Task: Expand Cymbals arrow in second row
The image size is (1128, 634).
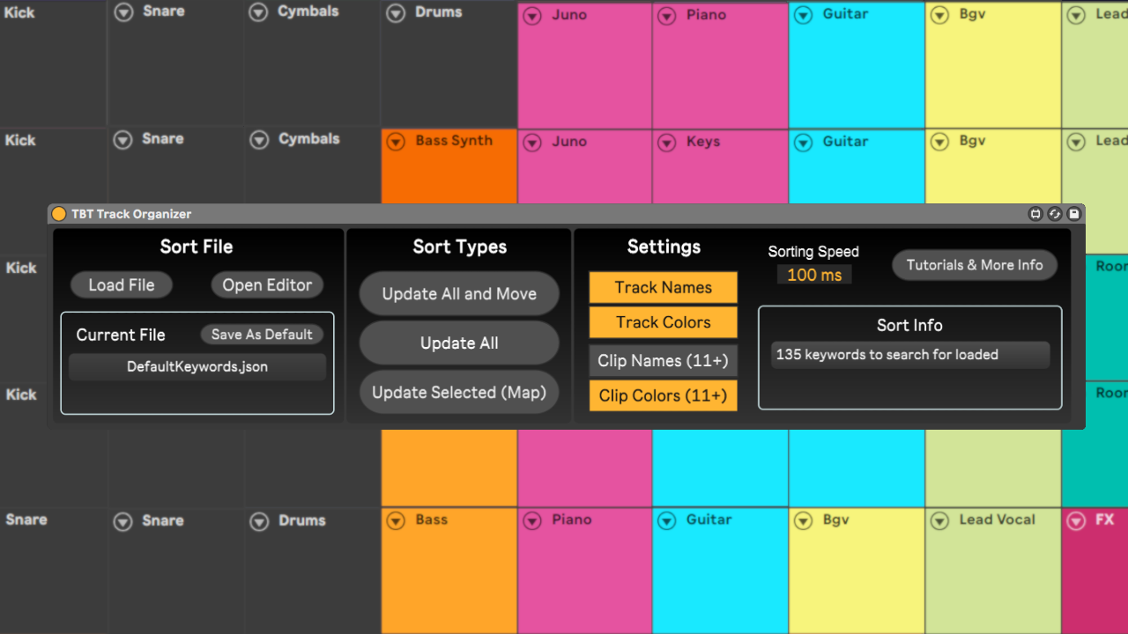Action: click(x=259, y=140)
